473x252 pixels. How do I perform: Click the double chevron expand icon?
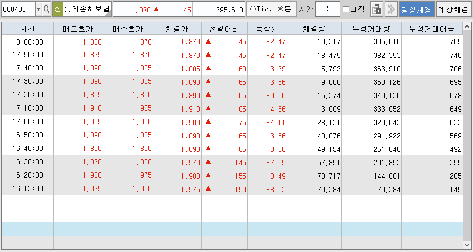click(x=390, y=9)
